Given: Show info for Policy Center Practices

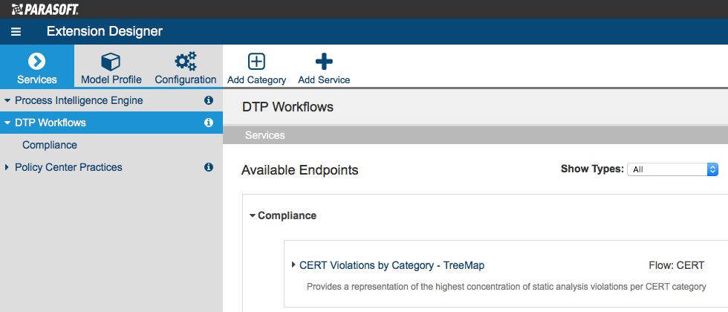Looking at the screenshot, I should pyautogui.click(x=209, y=167).
